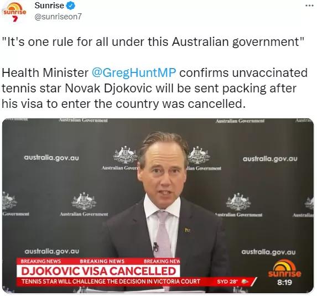Click the lower-left Australian Government crest

pyautogui.click(x=84, y=201)
